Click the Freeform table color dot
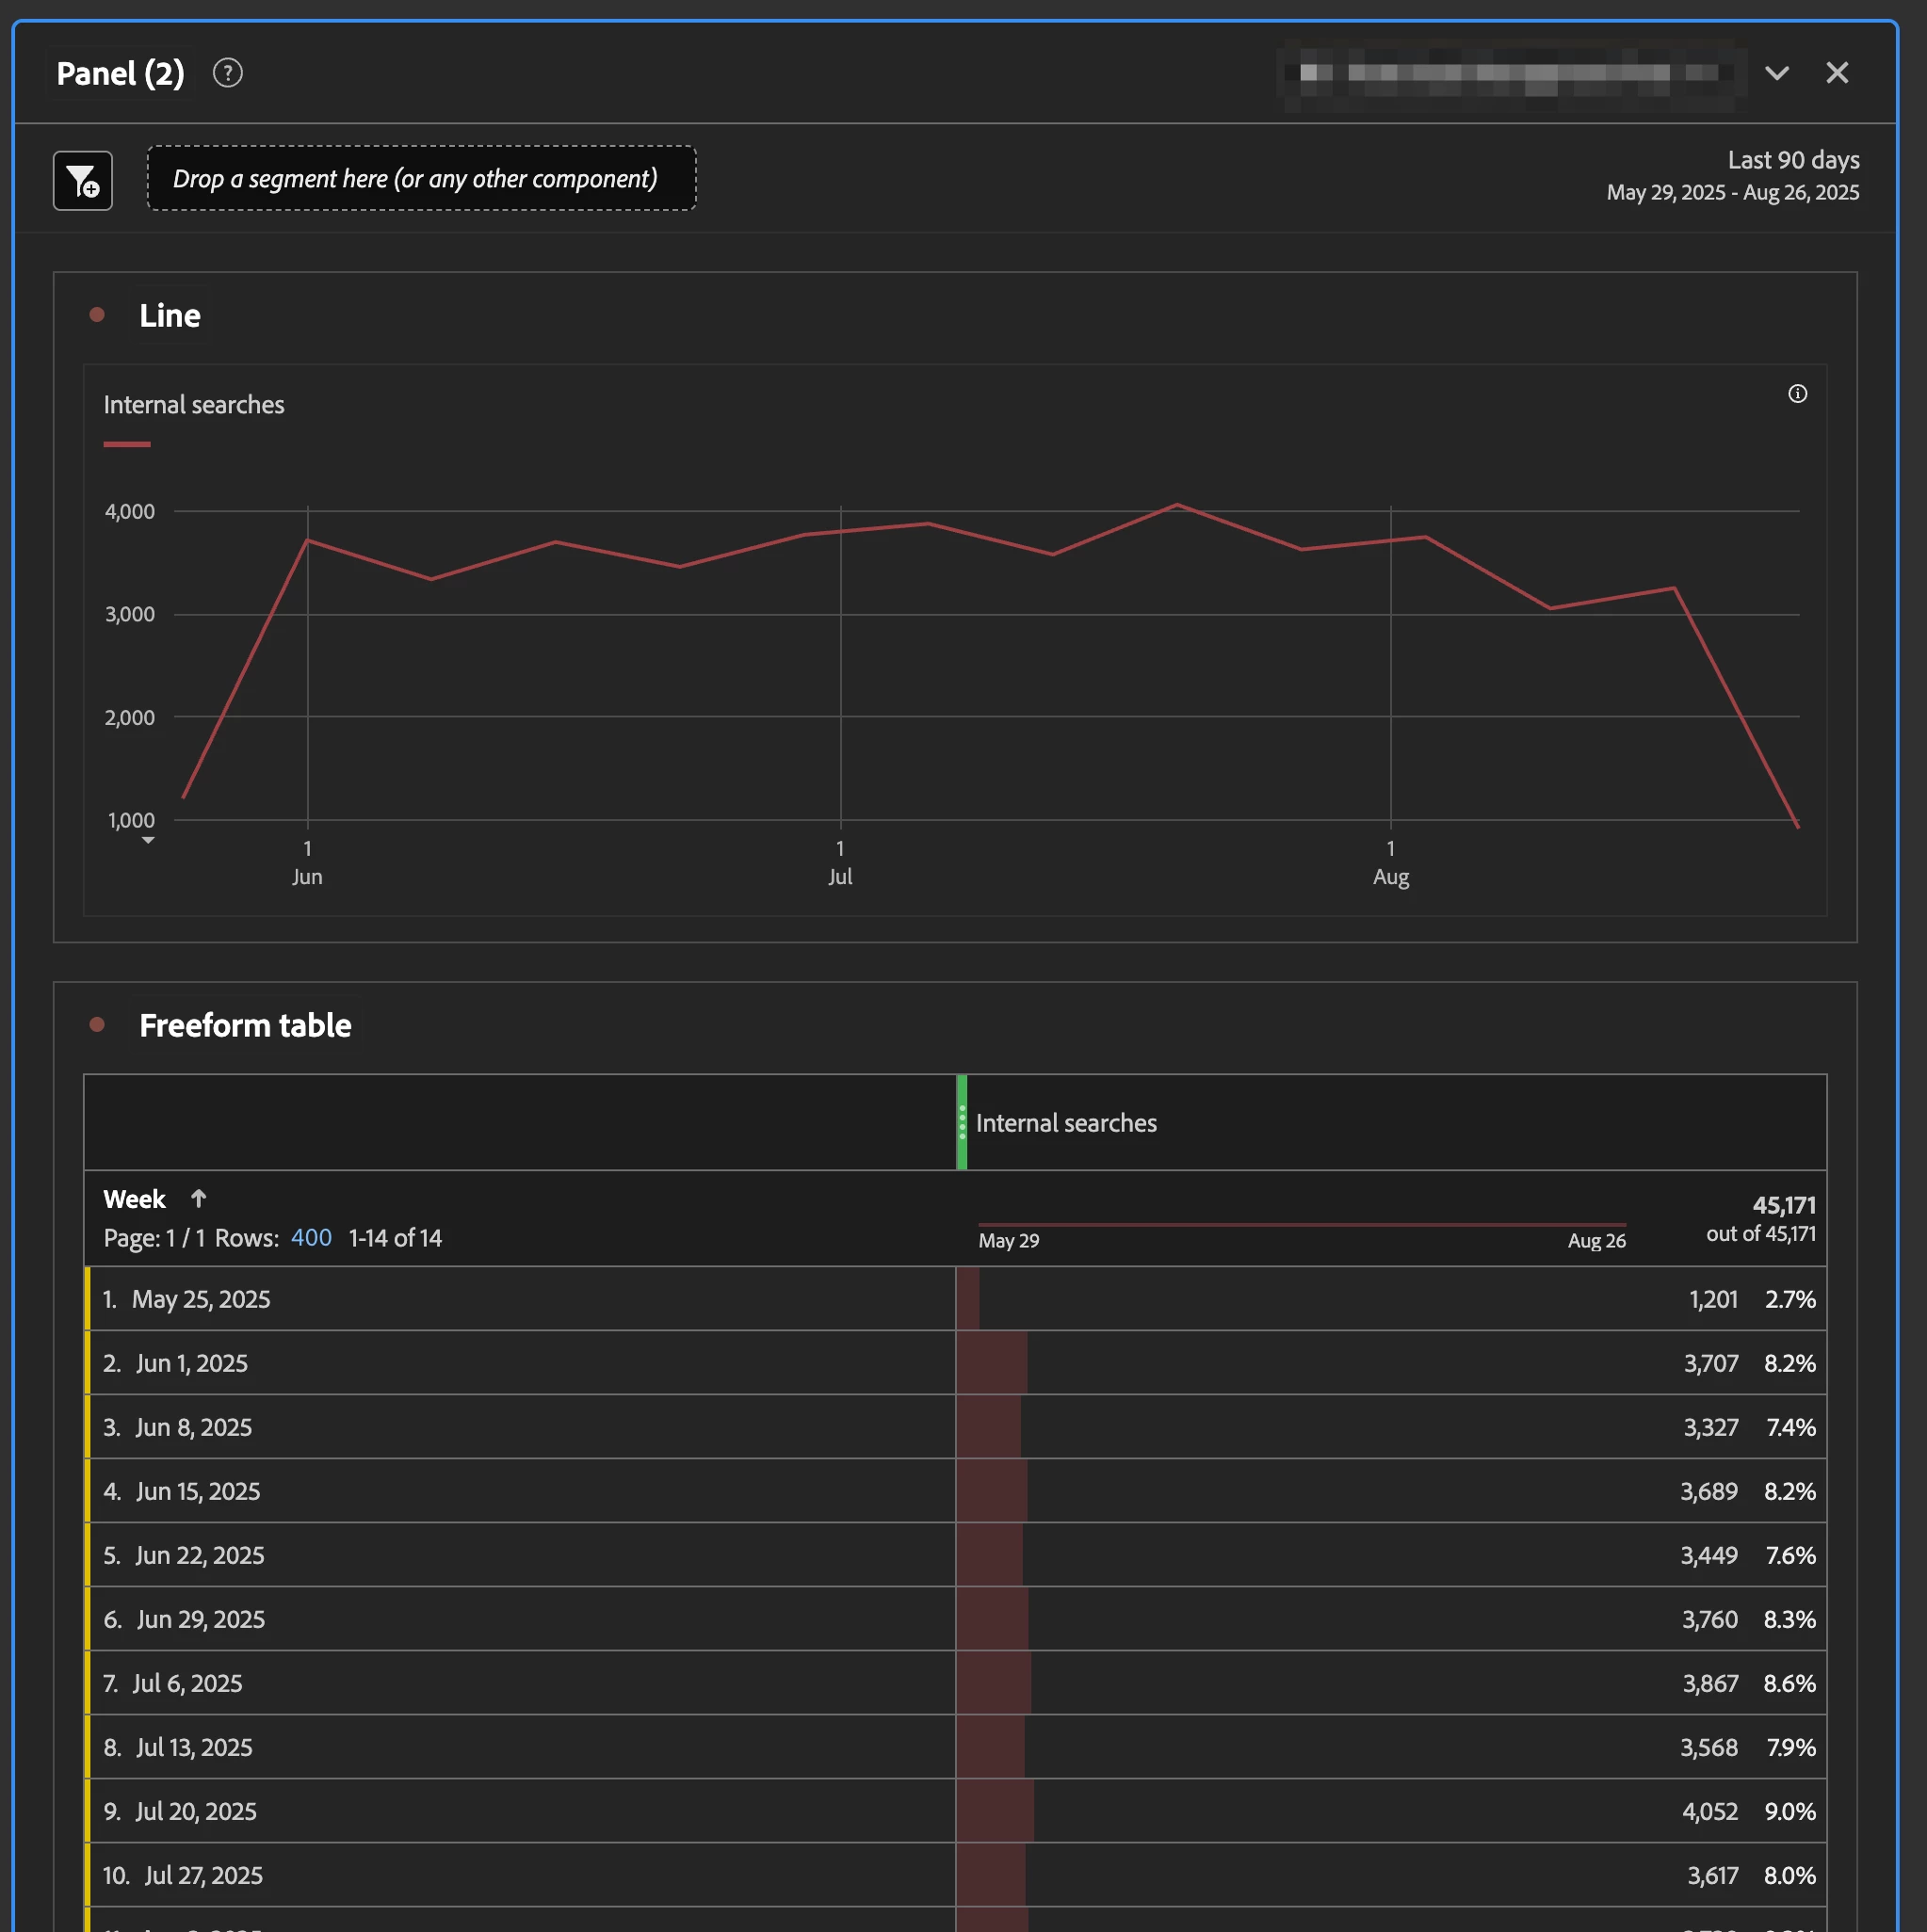 (97, 1024)
